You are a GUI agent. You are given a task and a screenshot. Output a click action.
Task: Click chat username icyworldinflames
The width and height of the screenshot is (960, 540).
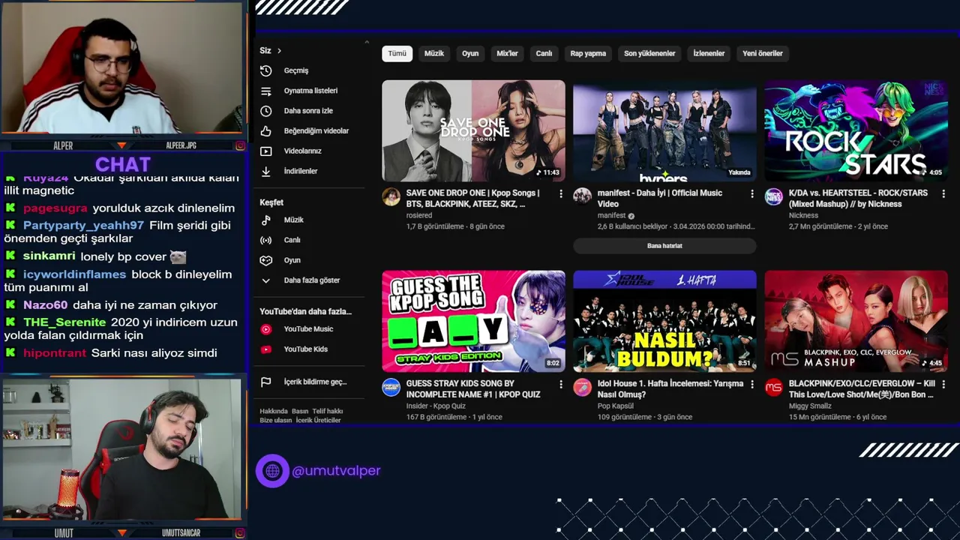tap(74, 274)
